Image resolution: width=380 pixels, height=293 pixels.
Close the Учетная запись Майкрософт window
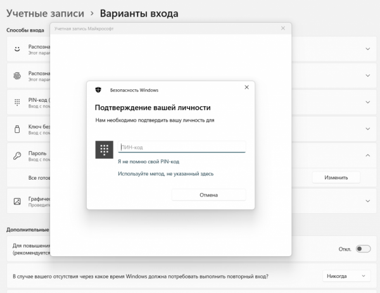point(283,28)
